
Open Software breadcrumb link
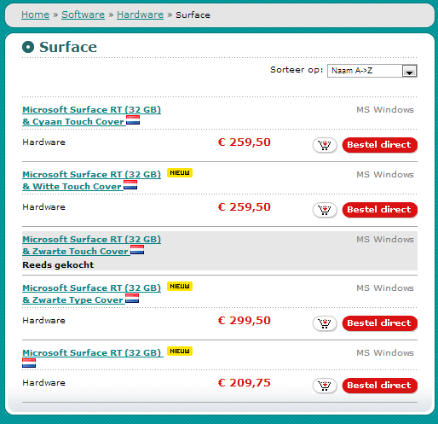(83, 15)
